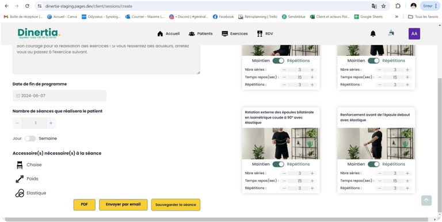Toggle Maintien/Répétitions on Rotation externe card
Image resolution: width=442 pixels, height=222 pixels.
278,164
